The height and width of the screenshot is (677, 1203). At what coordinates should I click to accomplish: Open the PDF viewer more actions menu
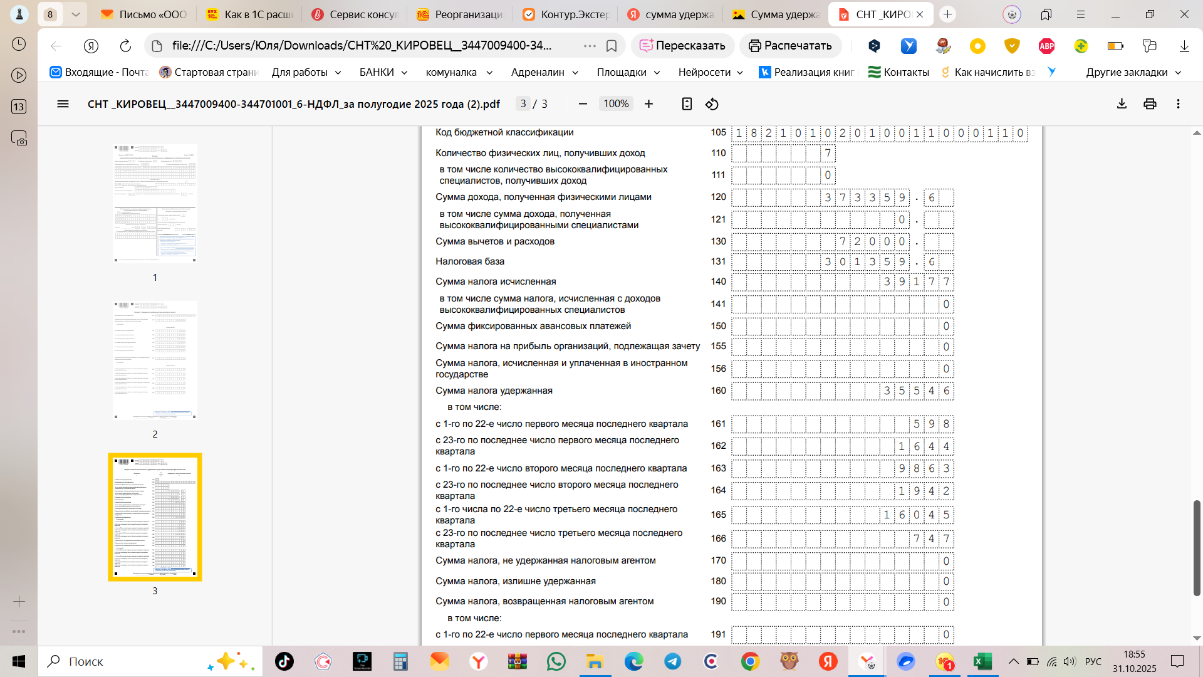tap(1178, 104)
